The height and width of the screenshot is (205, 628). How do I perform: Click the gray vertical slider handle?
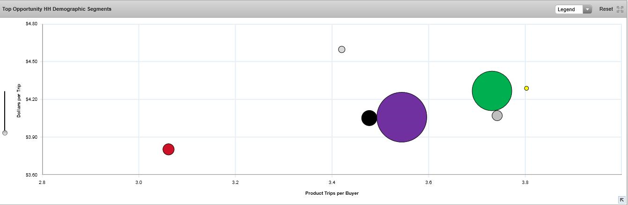click(x=5, y=133)
